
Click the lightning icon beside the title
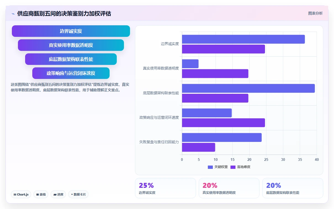(x=13, y=13)
